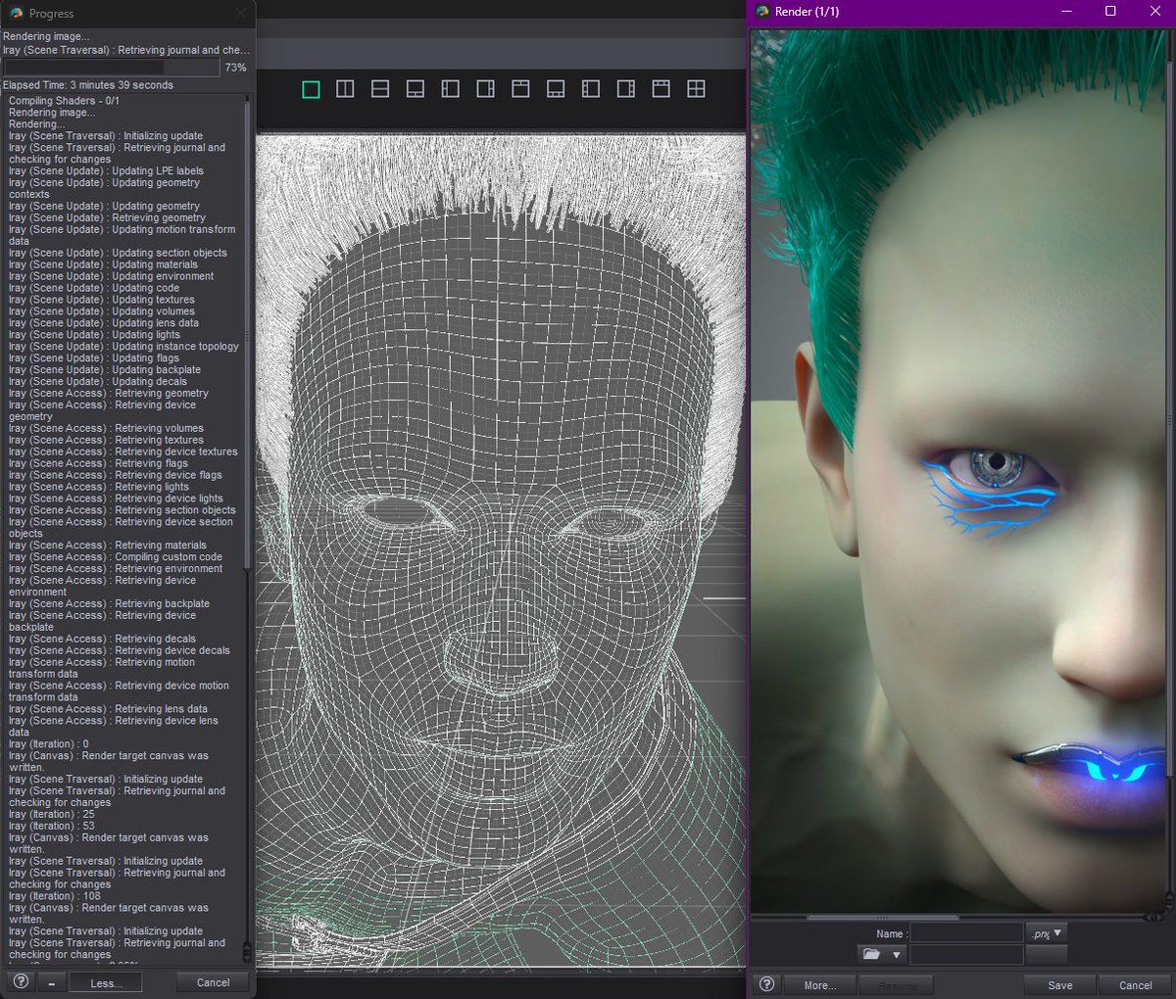Select the 'Elapsed Time: 3 minutes 39 seconds' text
This screenshot has height=999, width=1176.
tap(88, 85)
